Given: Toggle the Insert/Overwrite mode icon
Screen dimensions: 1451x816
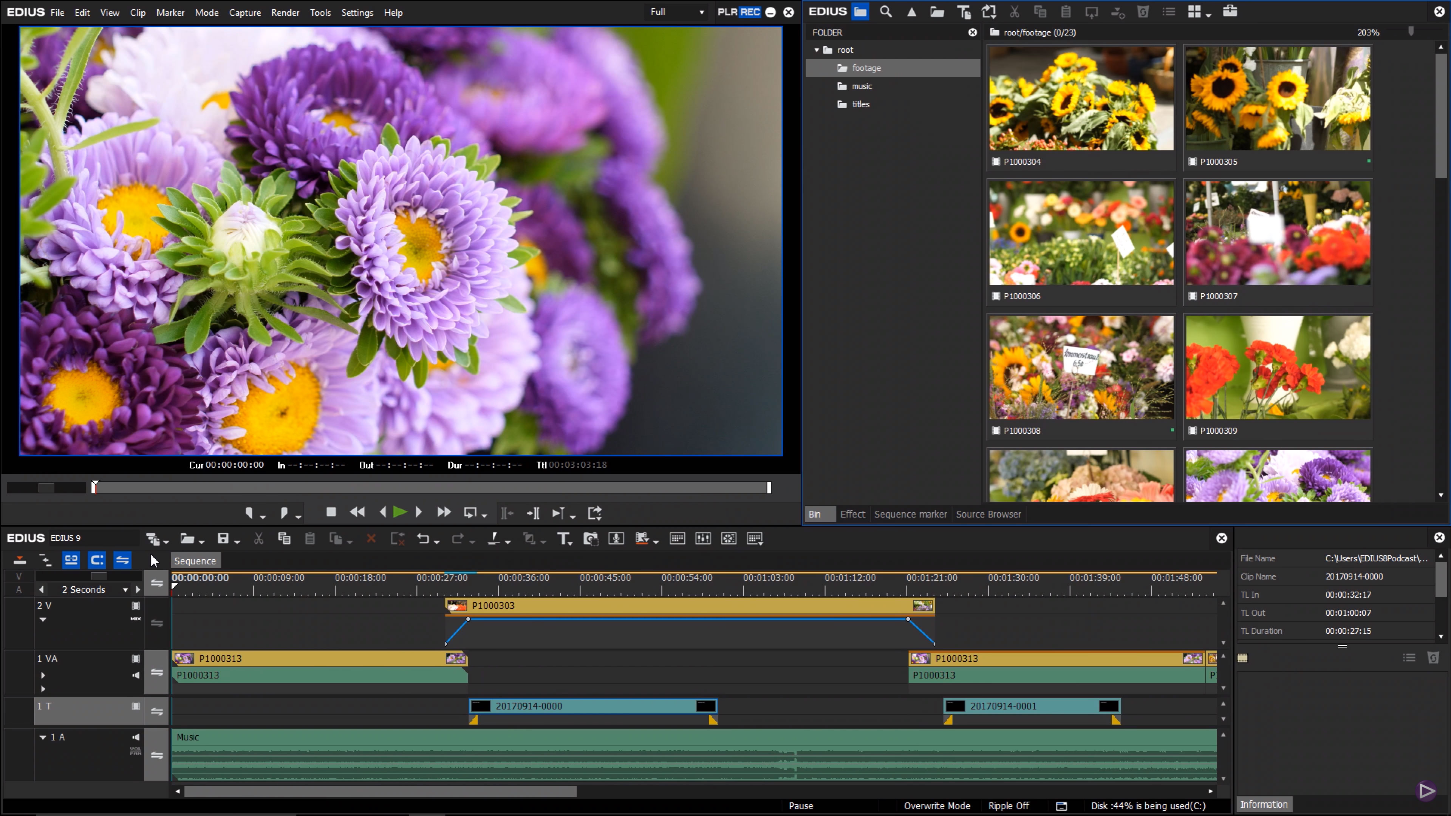Looking at the screenshot, I should [x=20, y=560].
